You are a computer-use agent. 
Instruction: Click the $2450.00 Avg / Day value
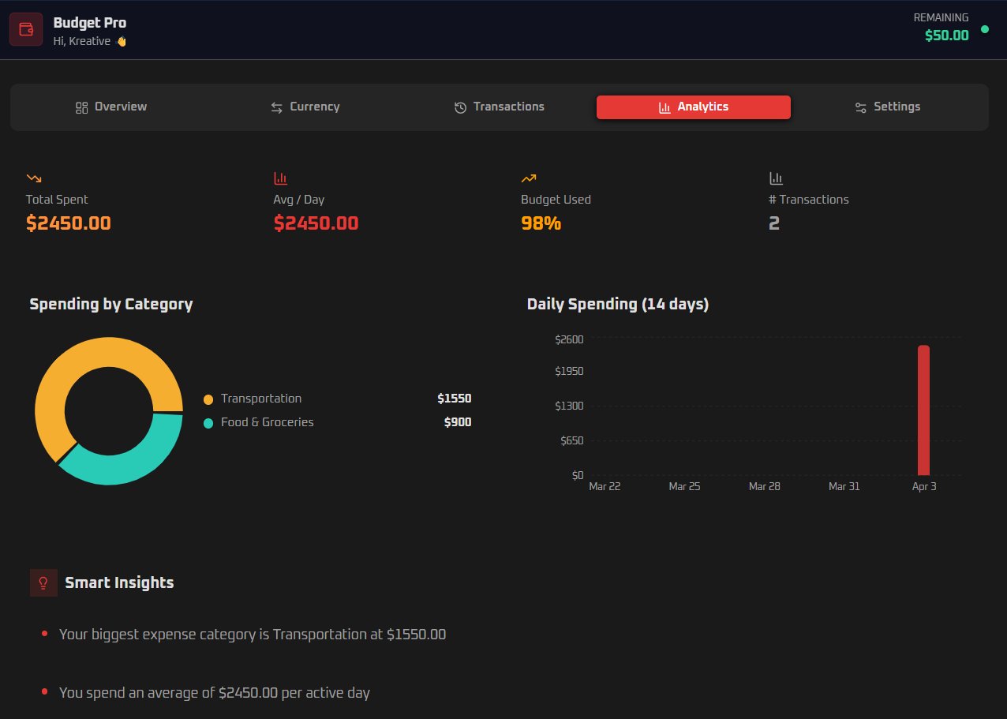pyautogui.click(x=316, y=223)
